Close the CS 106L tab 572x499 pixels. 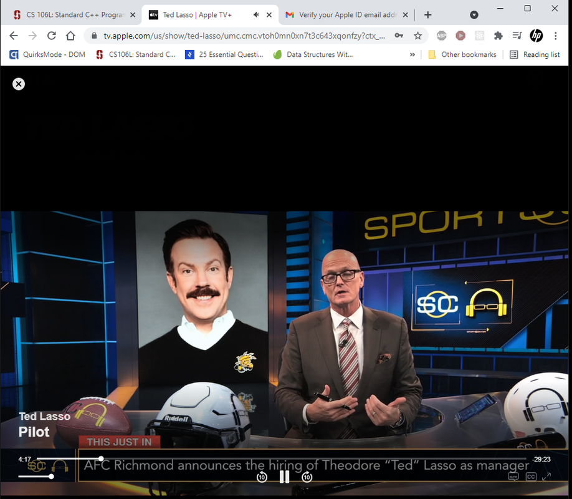coord(133,15)
